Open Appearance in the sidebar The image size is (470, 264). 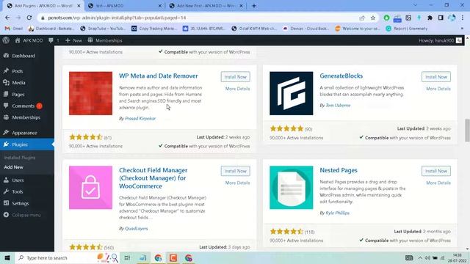[24, 133]
